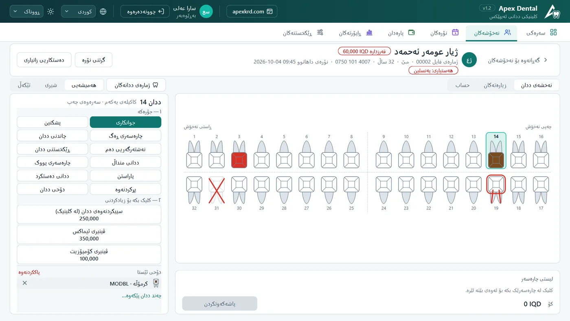Switch to زیارەتەکان sub-tab

495,85
